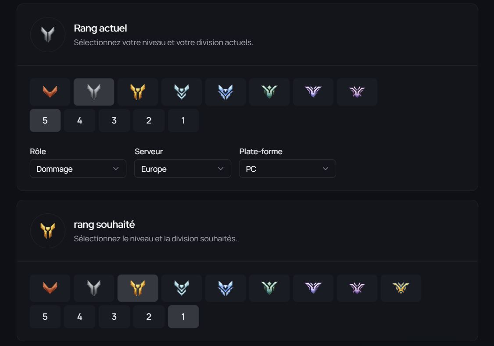Pick Top 500 icon as desired rank

pos(401,288)
